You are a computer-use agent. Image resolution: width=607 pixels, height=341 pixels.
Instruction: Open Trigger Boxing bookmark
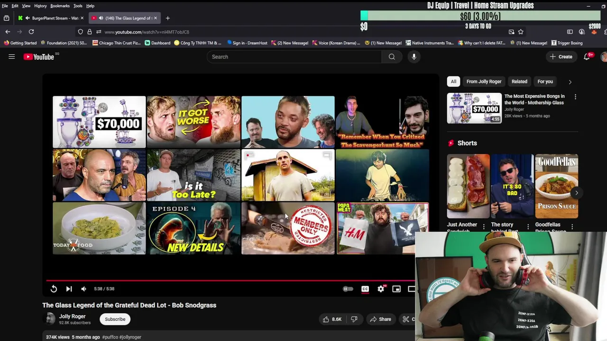click(x=567, y=43)
